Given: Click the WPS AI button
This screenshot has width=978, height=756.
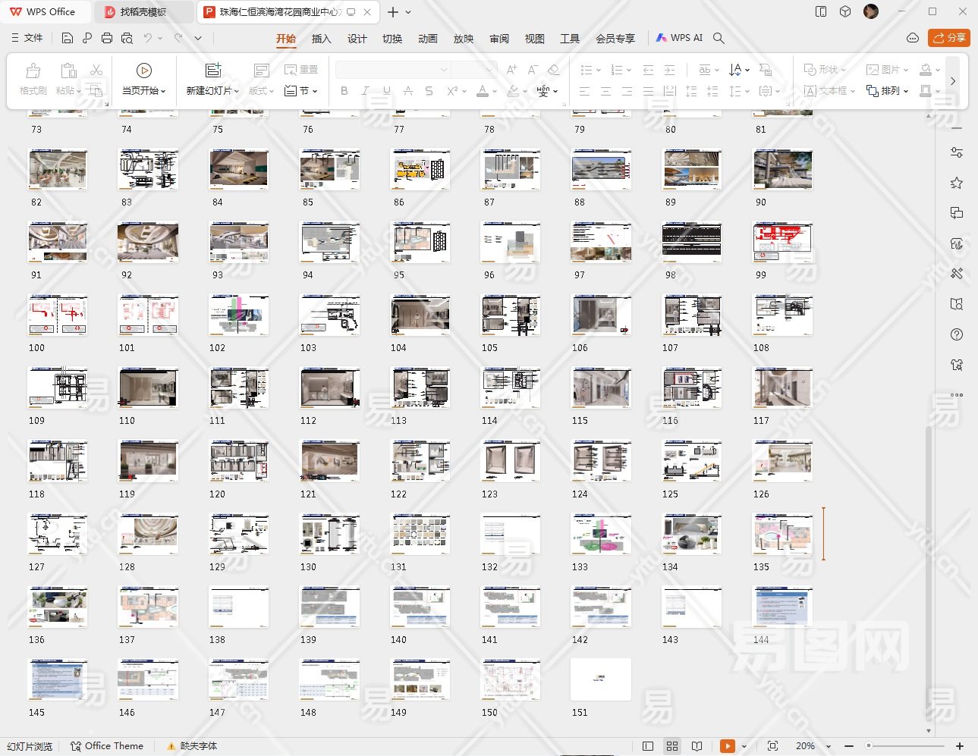Looking at the screenshot, I should (x=679, y=38).
